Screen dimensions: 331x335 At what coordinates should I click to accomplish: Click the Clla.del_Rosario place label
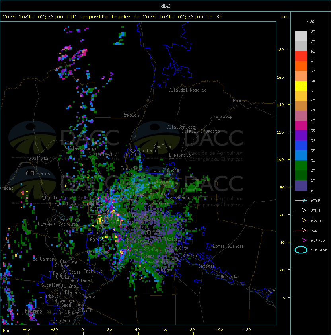[187, 90]
